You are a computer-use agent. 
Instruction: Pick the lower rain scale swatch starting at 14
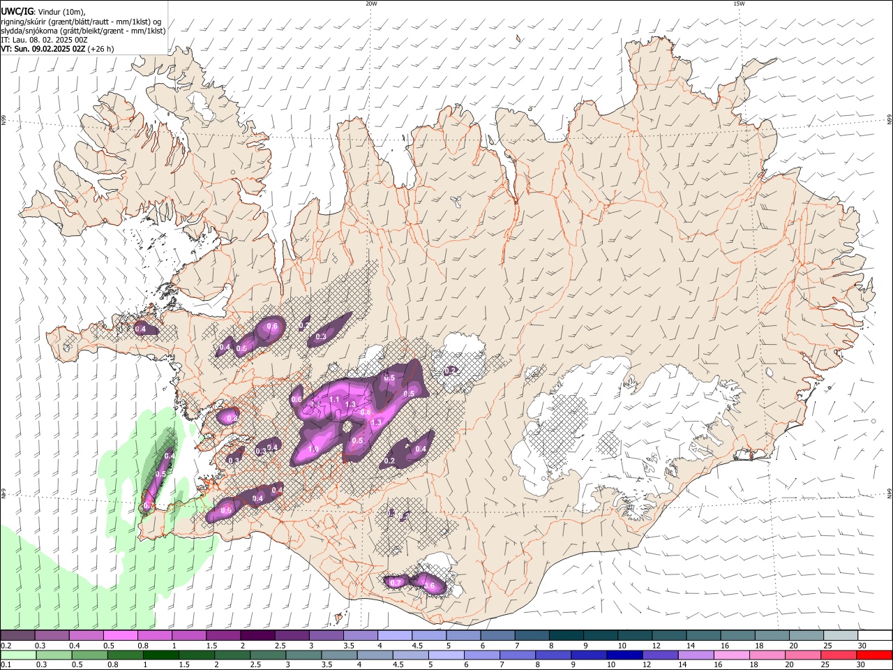point(695,655)
